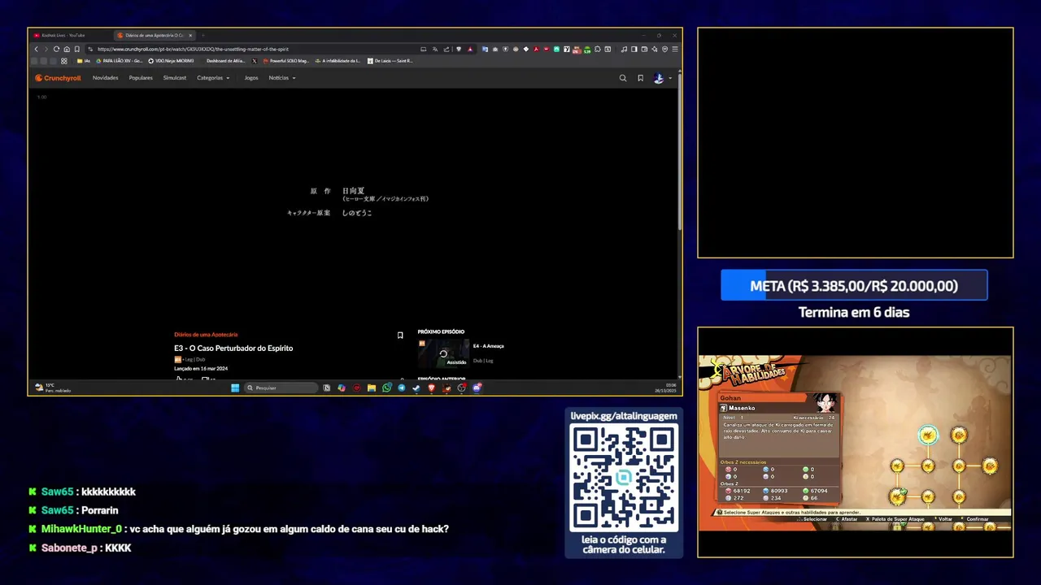This screenshot has width=1041, height=585.
Task: Open the Windows Start button
Action: tap(235, 388)
